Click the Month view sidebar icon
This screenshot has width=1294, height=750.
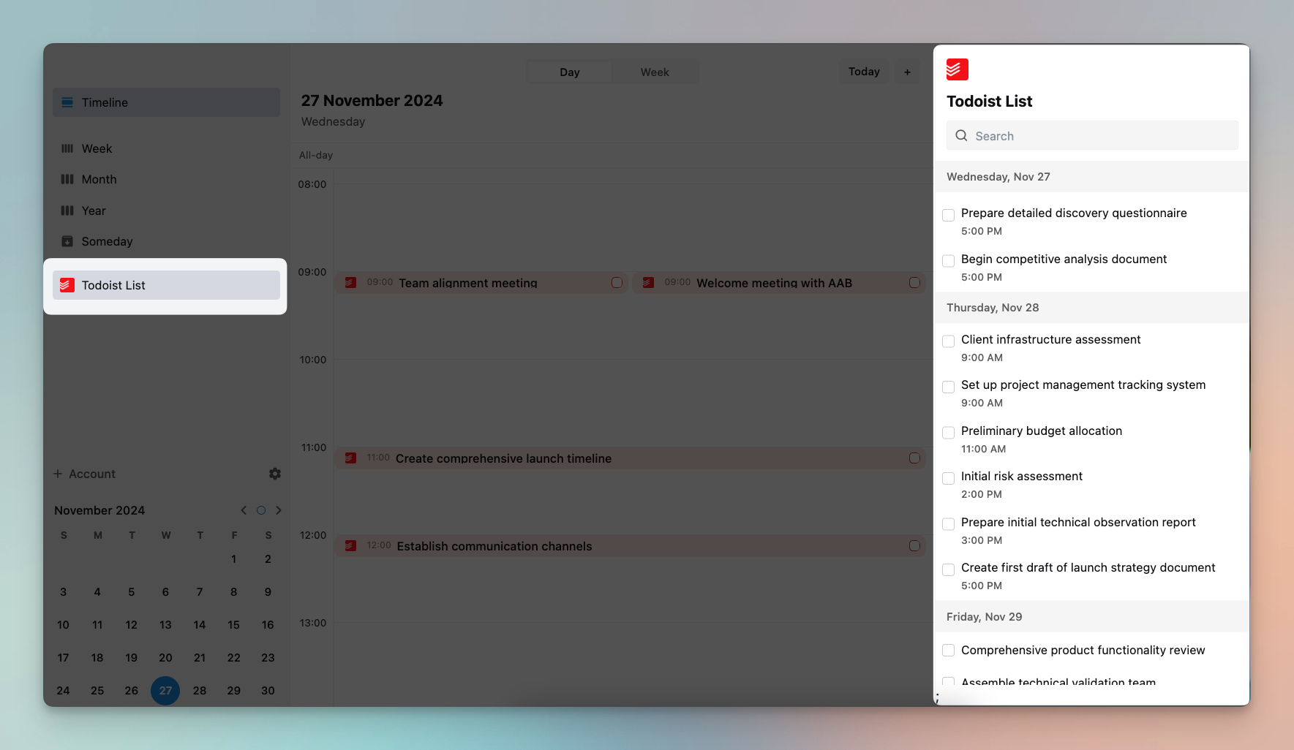(x=67, y=179)
